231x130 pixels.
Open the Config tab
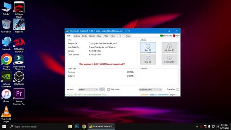(84, 36)
